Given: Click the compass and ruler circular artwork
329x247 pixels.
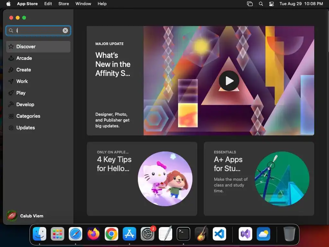Looking at the screenshot, I should [x=282, y=179].
